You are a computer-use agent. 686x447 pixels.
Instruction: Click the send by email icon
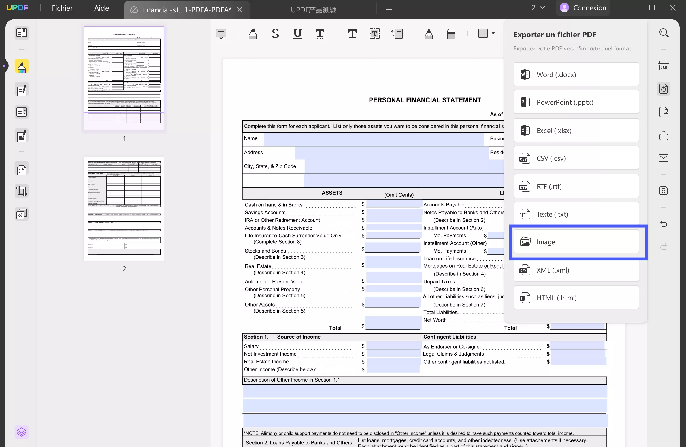point(664,158)
